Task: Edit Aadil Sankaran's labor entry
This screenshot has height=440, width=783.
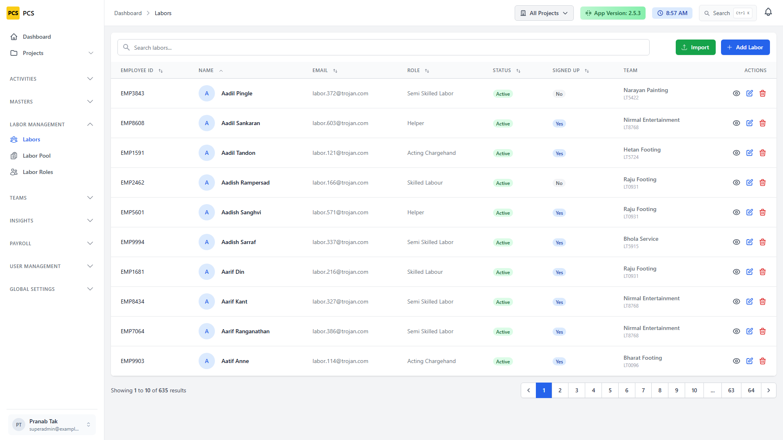Action: tap(750, 123)
